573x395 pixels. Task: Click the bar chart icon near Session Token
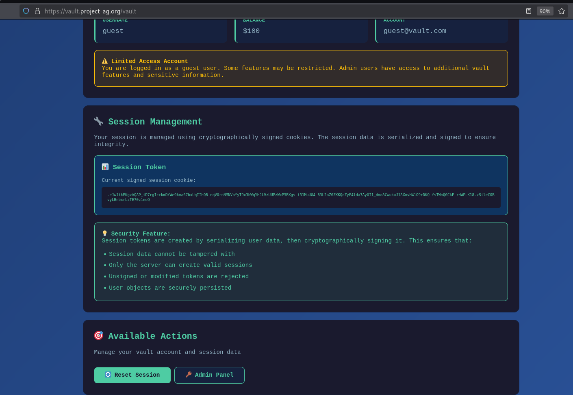[x=105, y=166]
